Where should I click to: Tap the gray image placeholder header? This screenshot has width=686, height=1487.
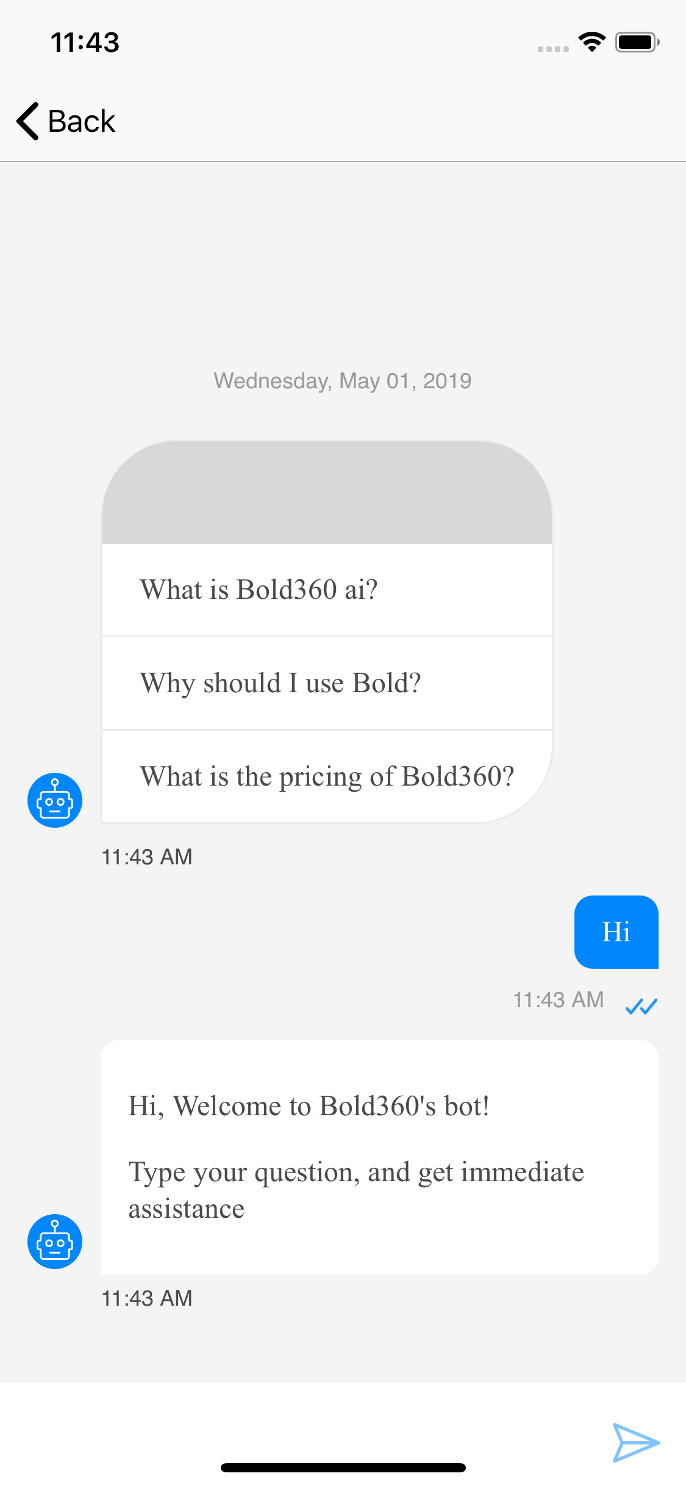pyautogui.click(x=327, y=493)
